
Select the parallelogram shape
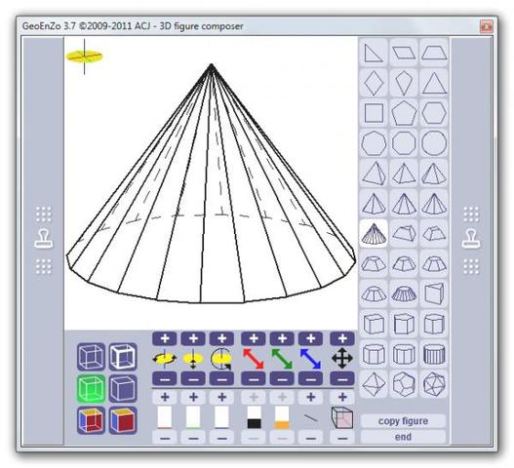(404, 53)
